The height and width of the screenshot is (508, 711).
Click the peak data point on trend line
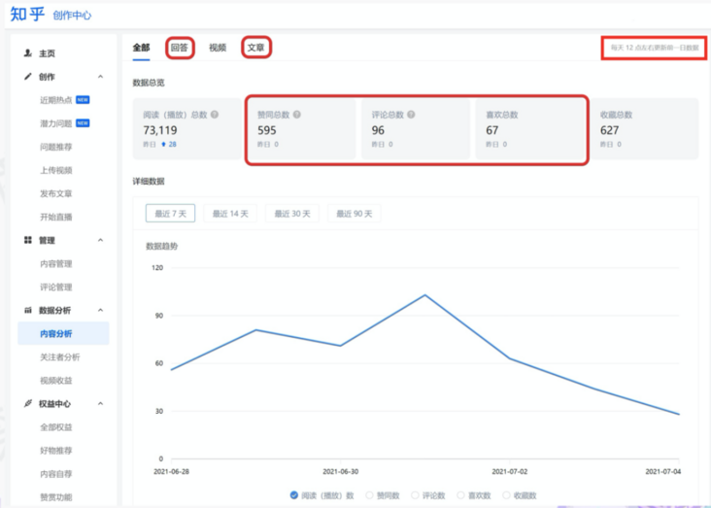click(x=424, y=295)
